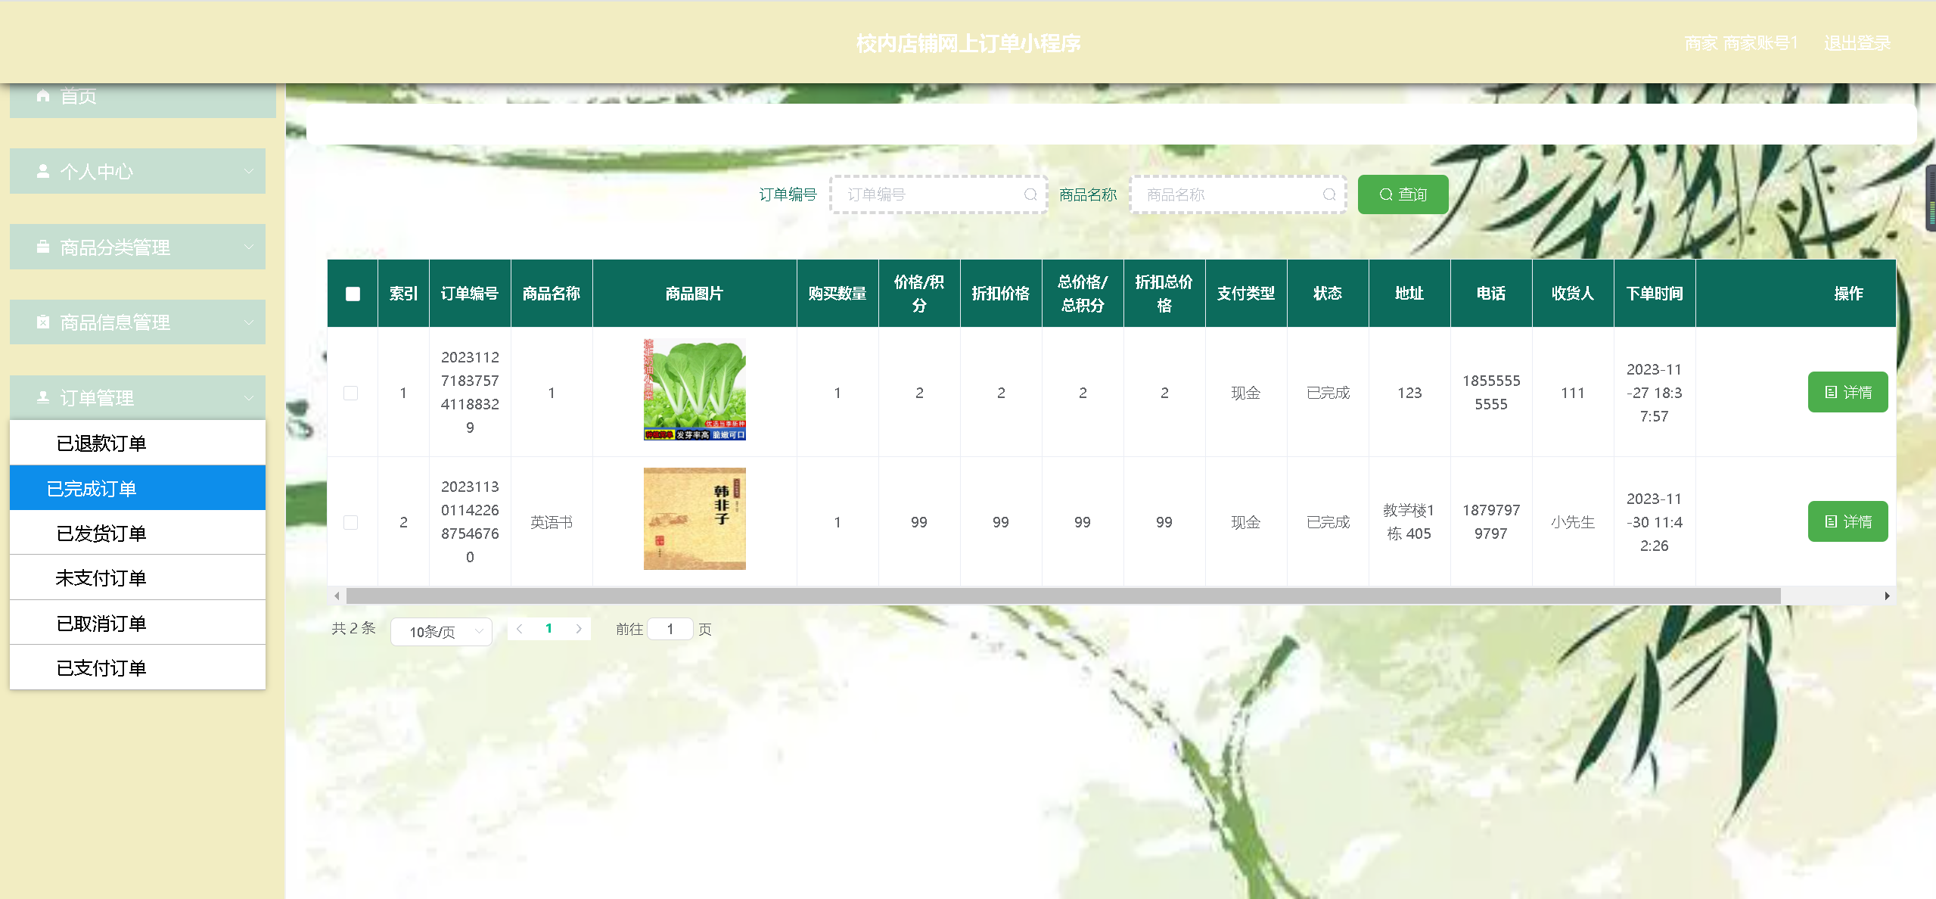Expand the 个人中心 menu chevron
Viewport: 1936px width, 899px height.
pyautogui.click(x=249, y=171)
